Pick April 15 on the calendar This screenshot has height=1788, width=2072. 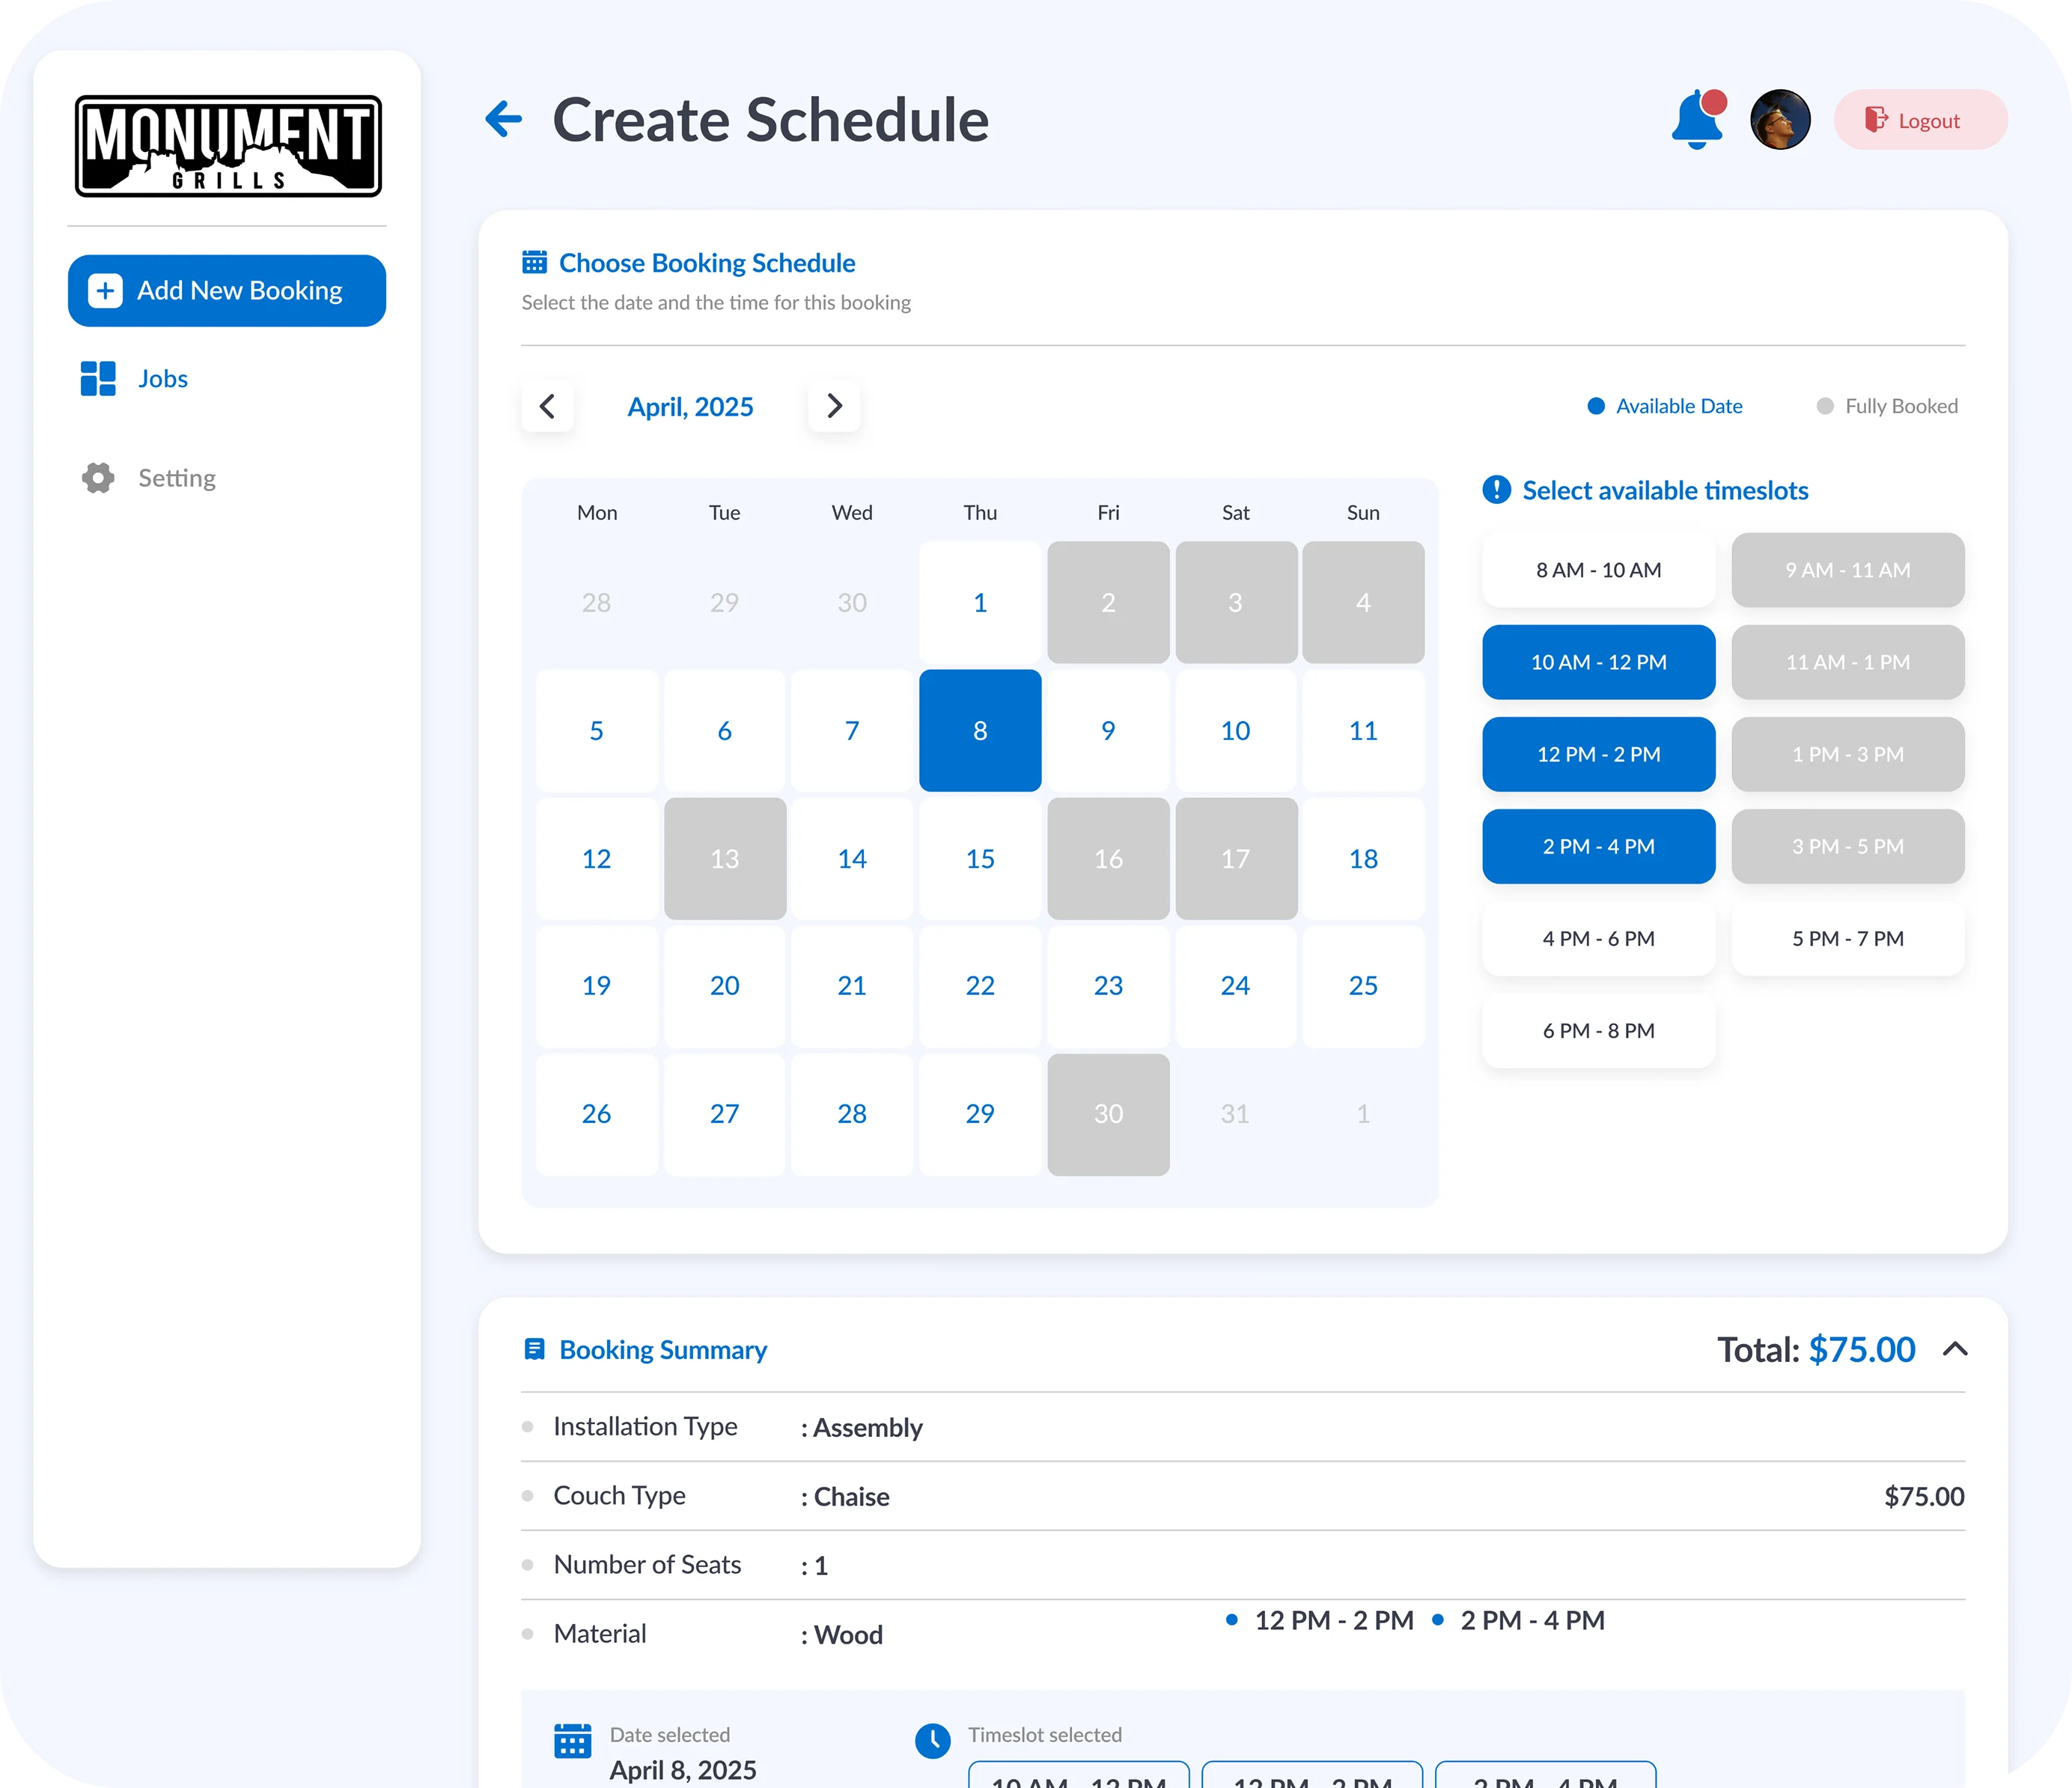click(980, 859)
